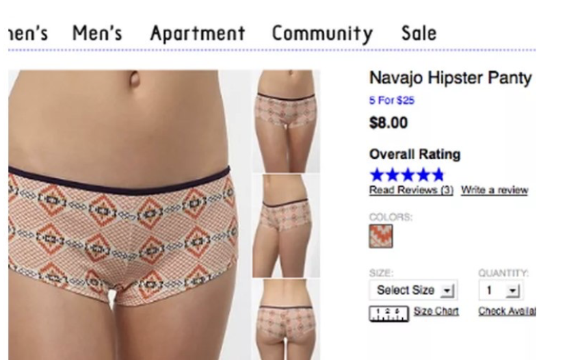Select the orange pattern color swatch
Image resolution: width=580 pixels, height=360 pixels.
(x=381, y=236)
